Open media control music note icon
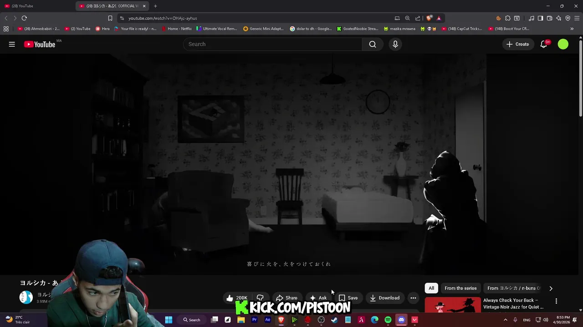 click(532, 18)
